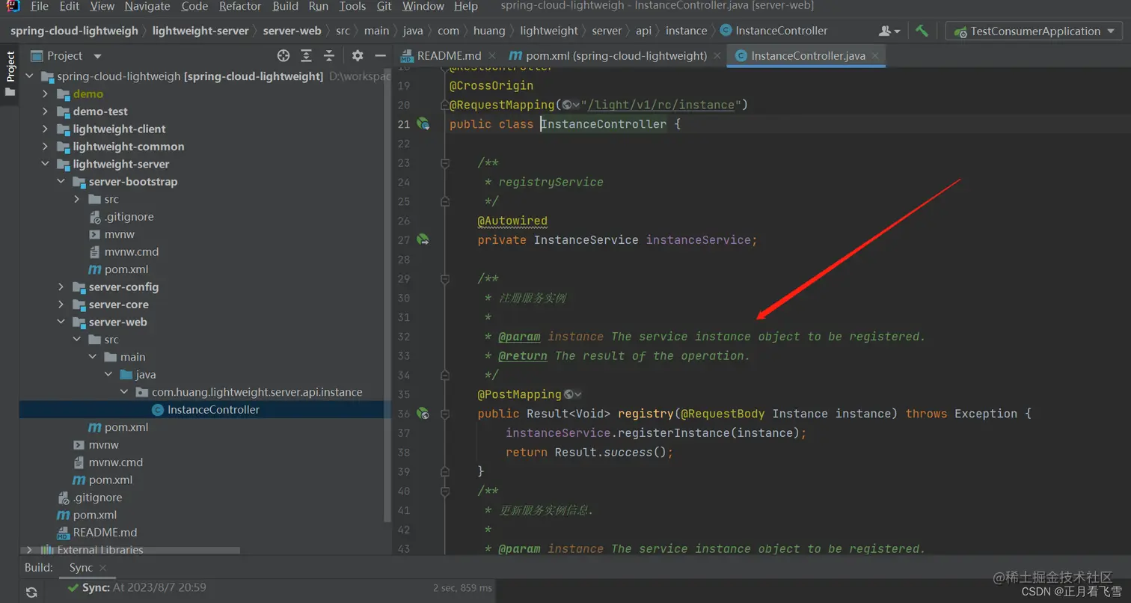
Task: Open TestConsumerApplication run configuration dropdown
Action: pos(1035,31)
